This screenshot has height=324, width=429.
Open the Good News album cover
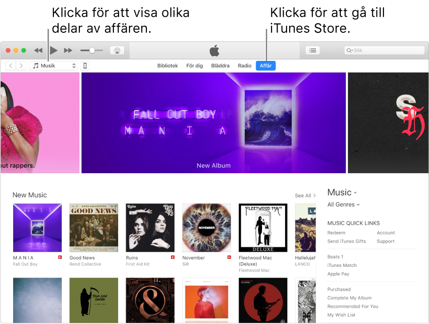click(x=94, y=228)
